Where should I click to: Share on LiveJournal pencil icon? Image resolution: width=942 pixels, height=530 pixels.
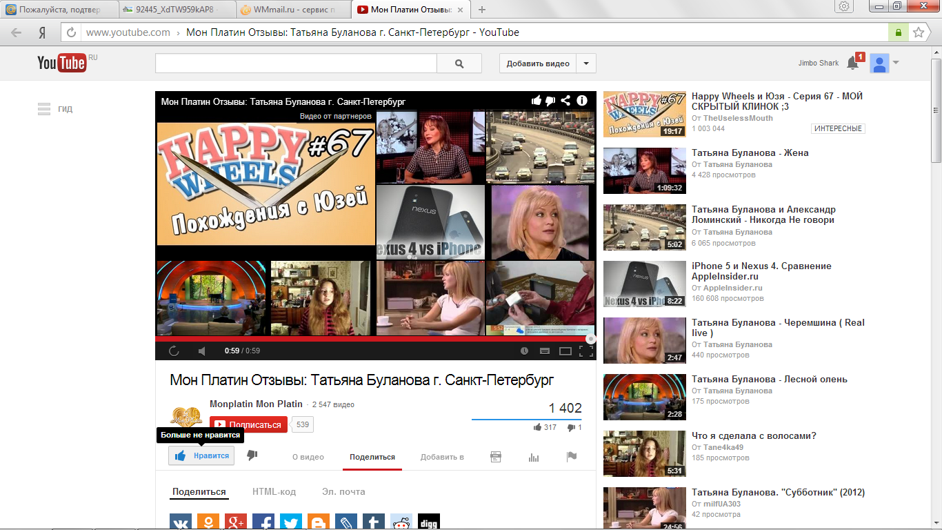point(346,523)
